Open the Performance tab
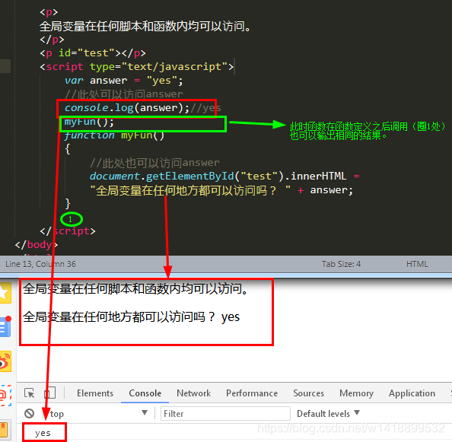This screenshot has width=452, height=442. pyautogui.click(x=252, y=393)
